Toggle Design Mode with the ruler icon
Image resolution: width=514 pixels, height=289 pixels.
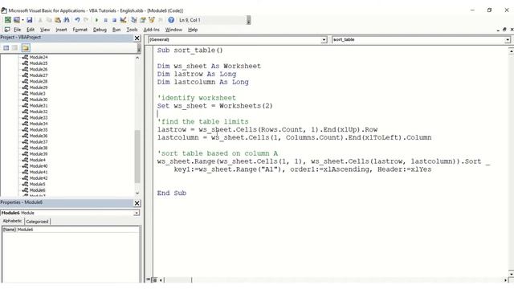(x=123, y=20)
